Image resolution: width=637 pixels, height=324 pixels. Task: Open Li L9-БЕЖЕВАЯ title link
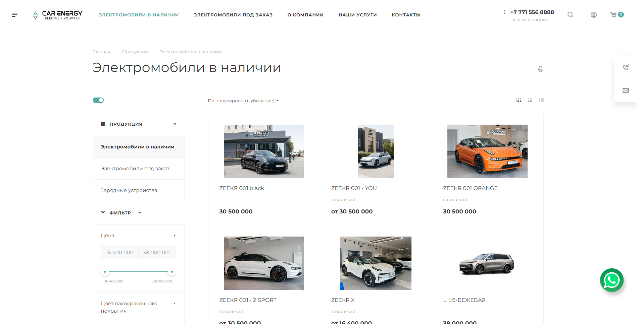coord(464,300)
